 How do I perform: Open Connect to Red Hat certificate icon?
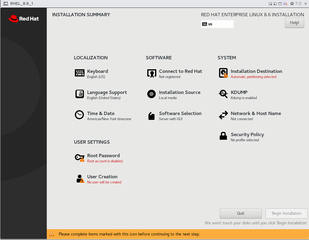pos(151,73)
